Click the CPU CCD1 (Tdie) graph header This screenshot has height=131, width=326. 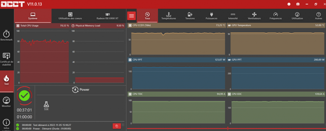tap(177, 25)
